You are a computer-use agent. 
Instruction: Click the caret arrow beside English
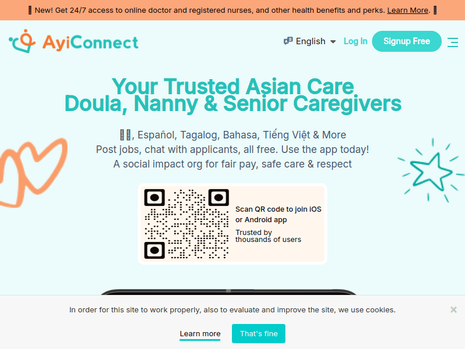click(333, 42)
